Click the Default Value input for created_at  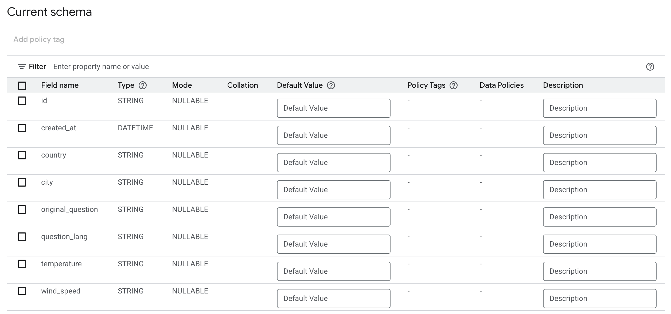[x=333, y=135]
